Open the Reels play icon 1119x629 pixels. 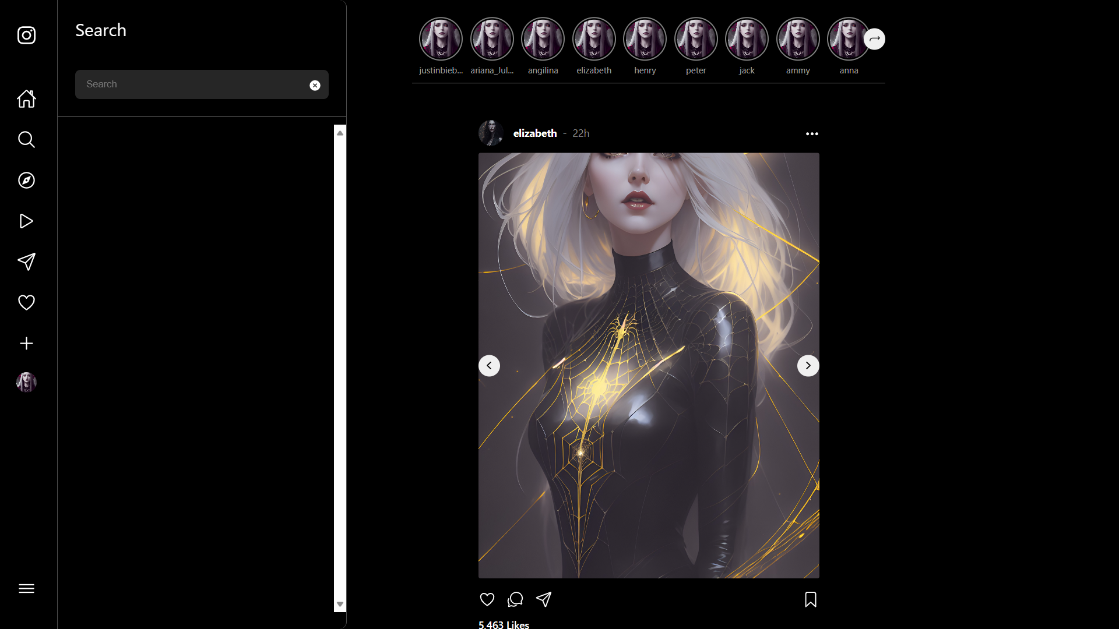[26, 221]
